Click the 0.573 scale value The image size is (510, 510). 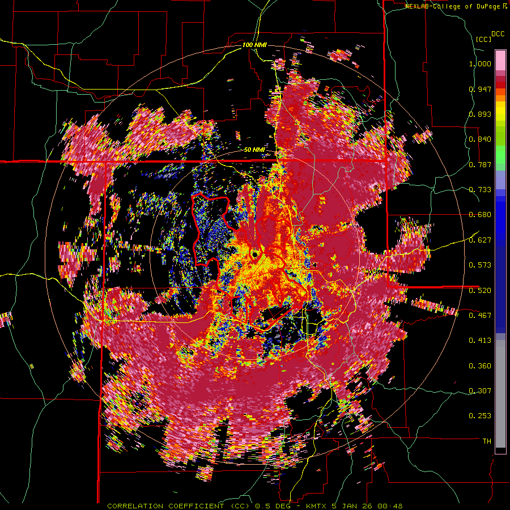click(480, 265)
